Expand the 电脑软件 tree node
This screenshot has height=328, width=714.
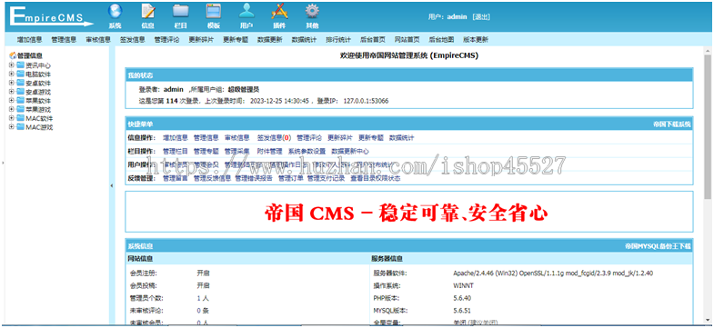[x=12, y=74]
